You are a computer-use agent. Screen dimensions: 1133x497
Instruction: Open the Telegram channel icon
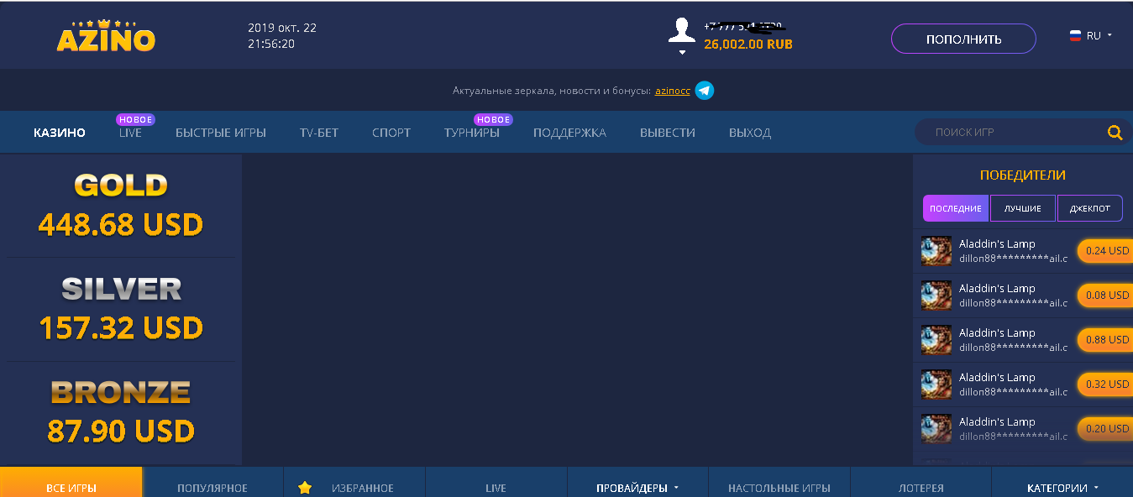click(x=705, y=91)
